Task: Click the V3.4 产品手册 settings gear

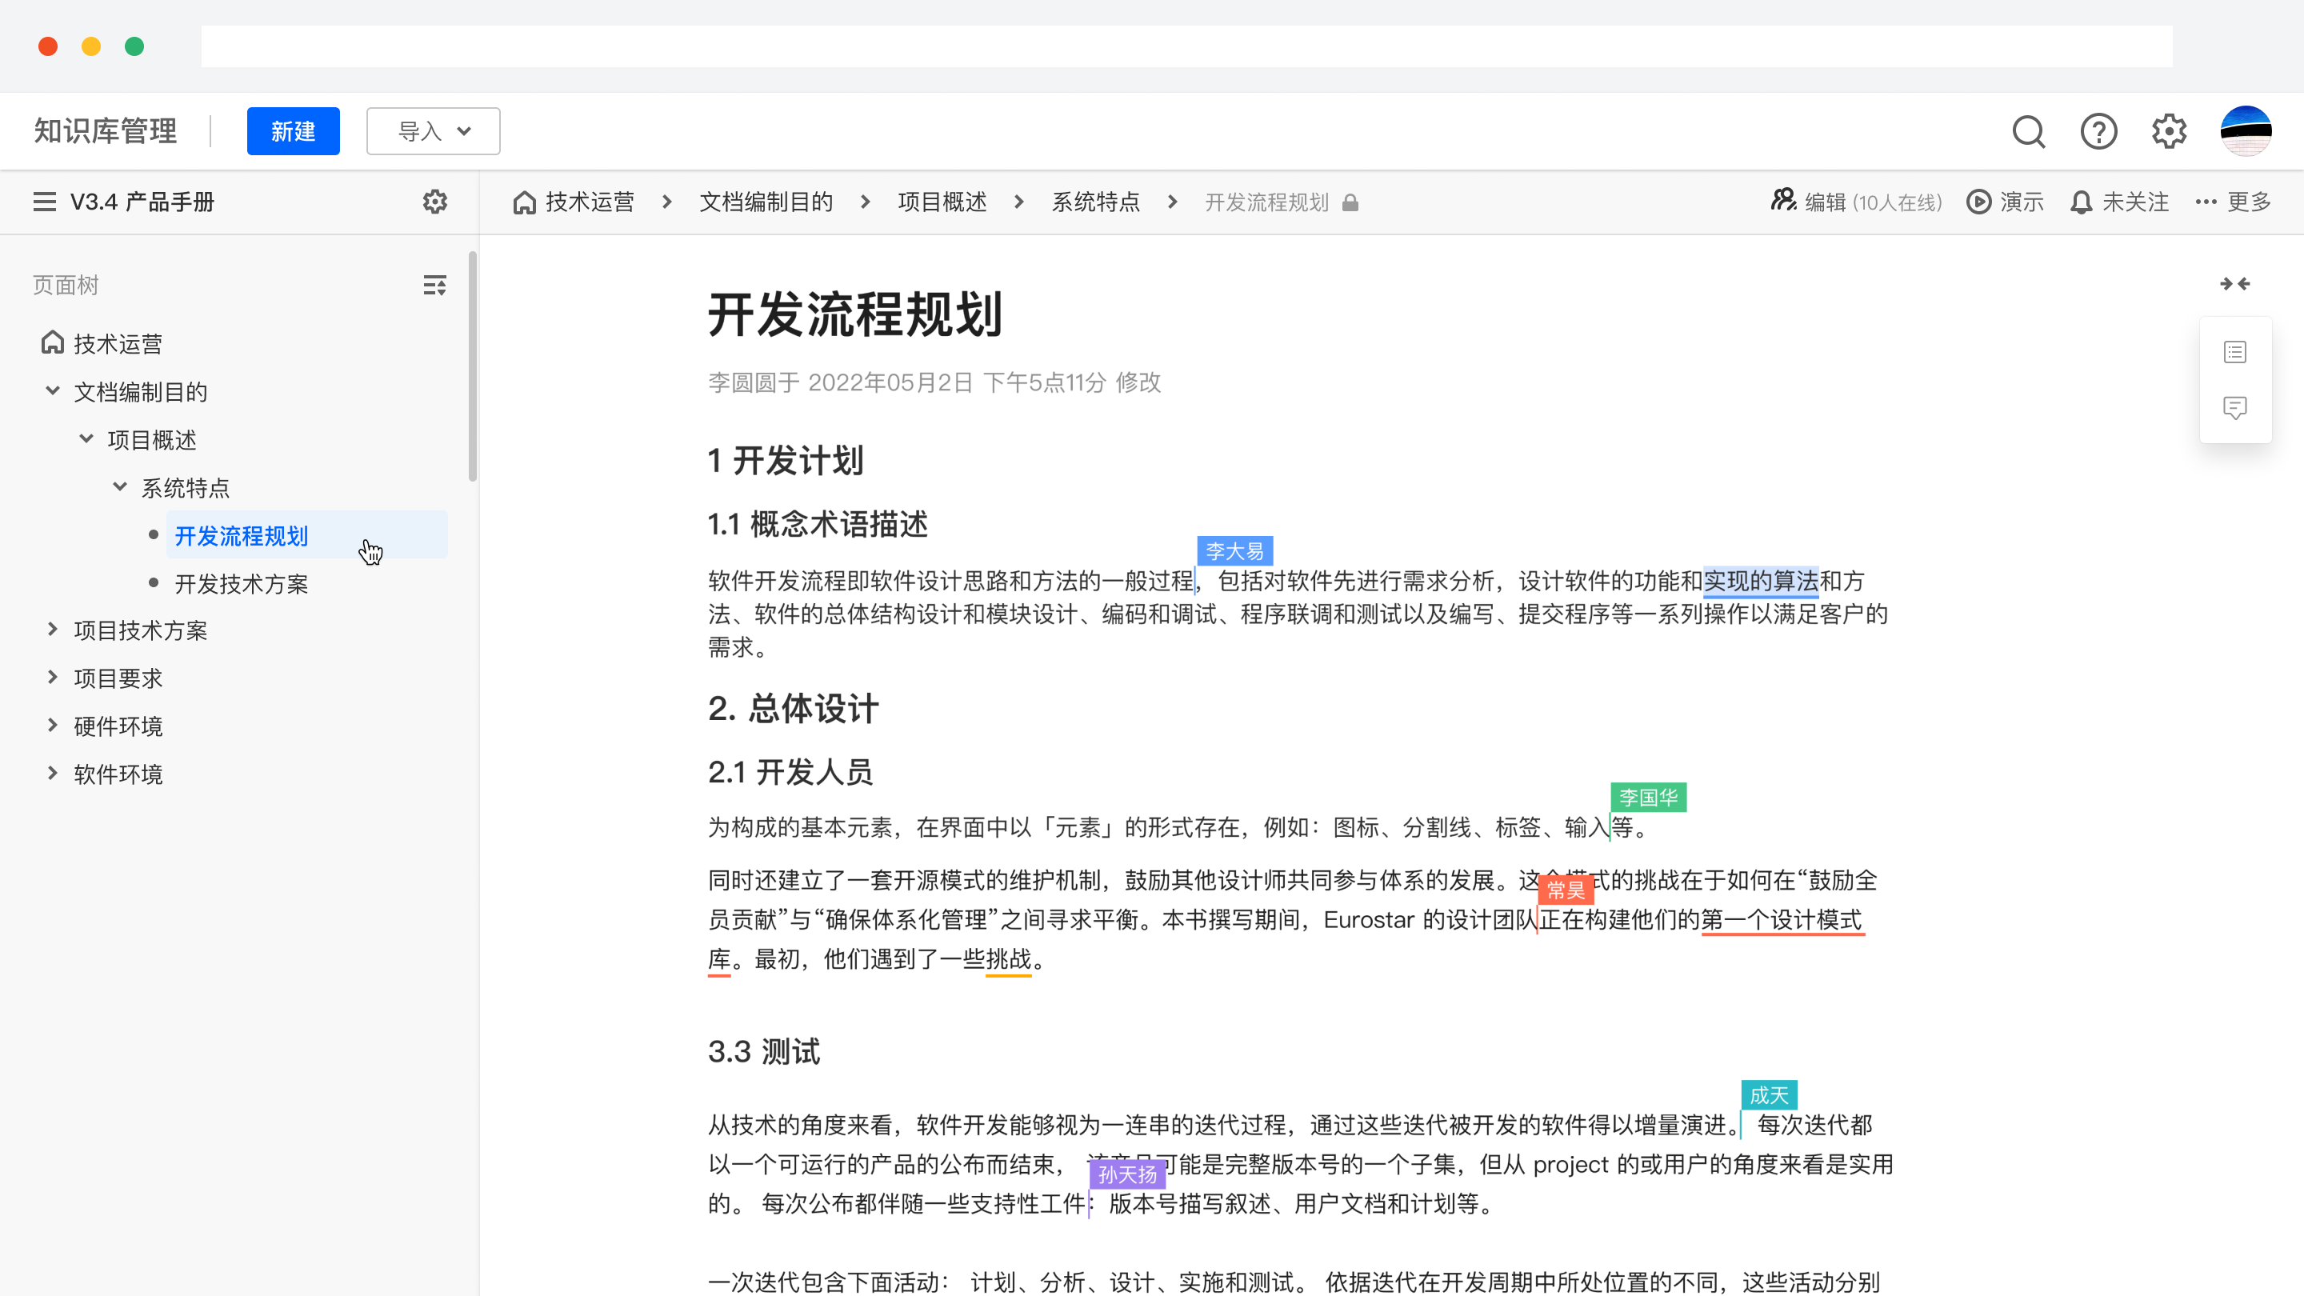Action: coord(434,202)
